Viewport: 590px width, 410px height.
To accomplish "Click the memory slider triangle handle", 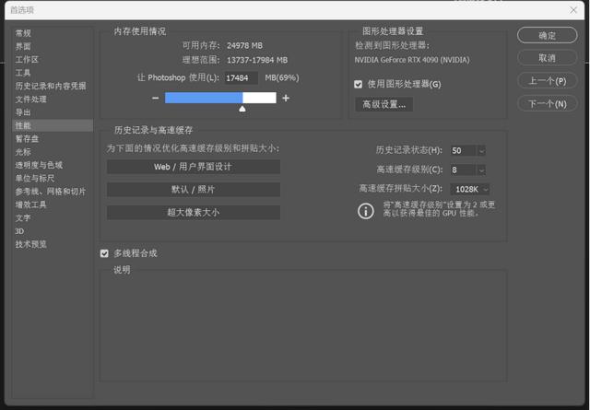I will [x=242, y=109].
